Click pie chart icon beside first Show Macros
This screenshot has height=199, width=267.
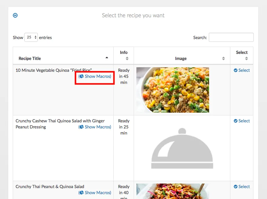pyautogui.click(x=82, y=76)
